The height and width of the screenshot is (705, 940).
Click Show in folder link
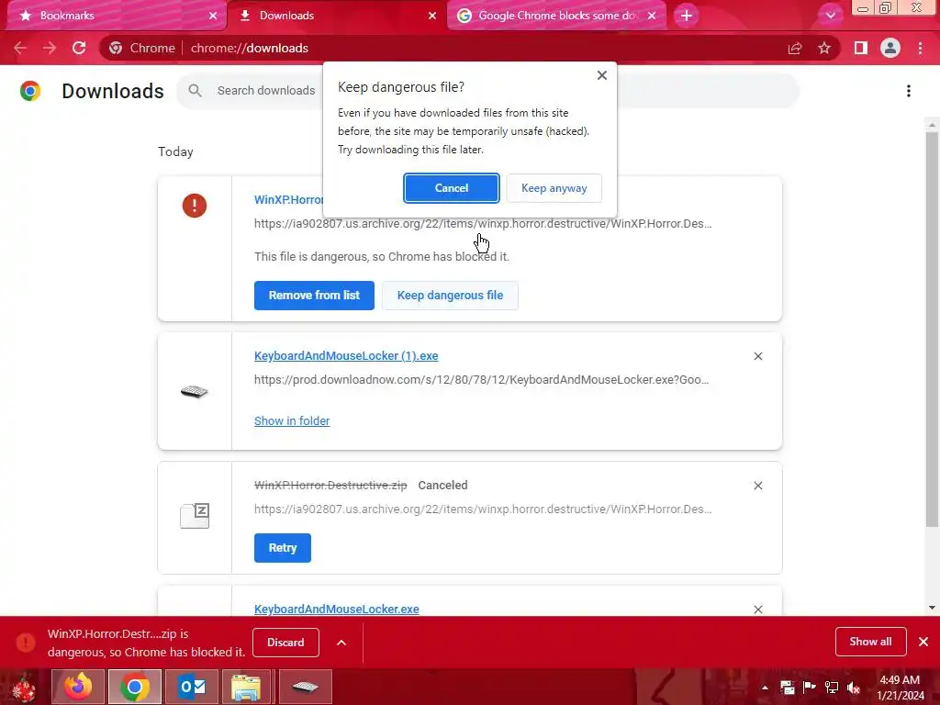tap(292, 420)
